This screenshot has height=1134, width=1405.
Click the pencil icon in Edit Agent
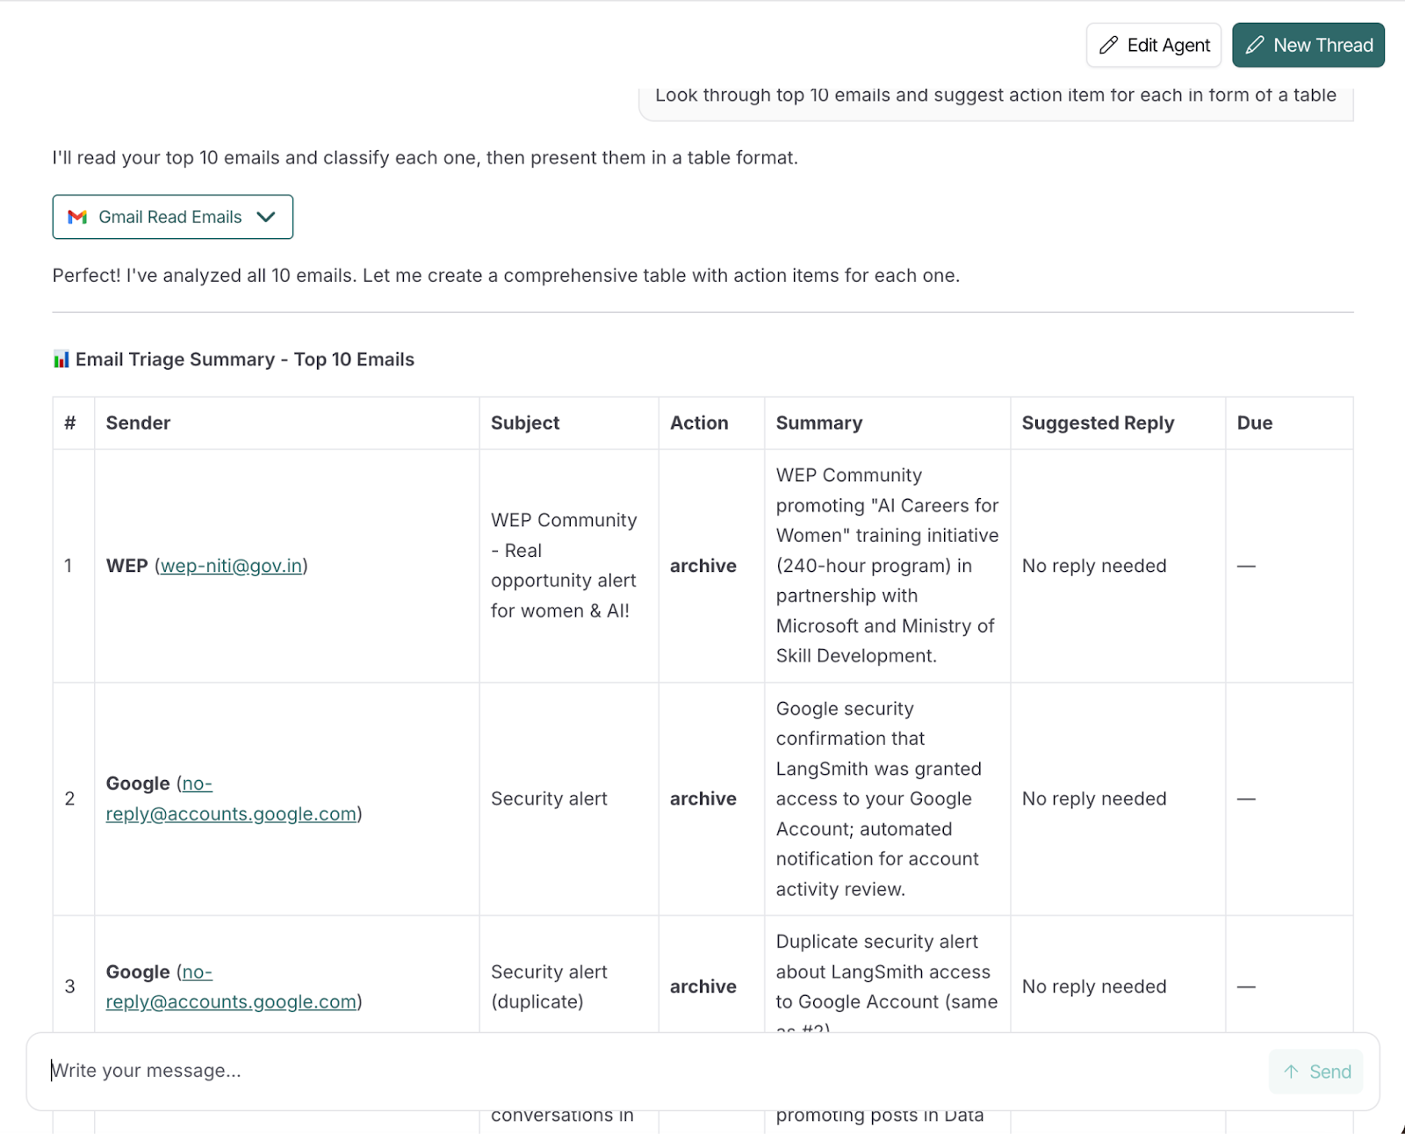[x=1108, y=46]
